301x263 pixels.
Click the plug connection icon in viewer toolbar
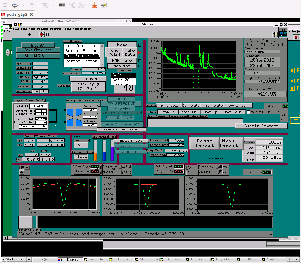103,5
